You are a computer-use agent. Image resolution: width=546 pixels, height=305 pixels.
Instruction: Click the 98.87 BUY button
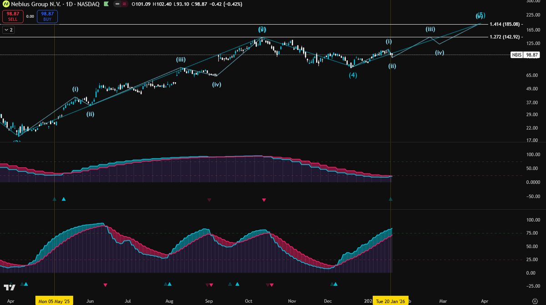47,16
